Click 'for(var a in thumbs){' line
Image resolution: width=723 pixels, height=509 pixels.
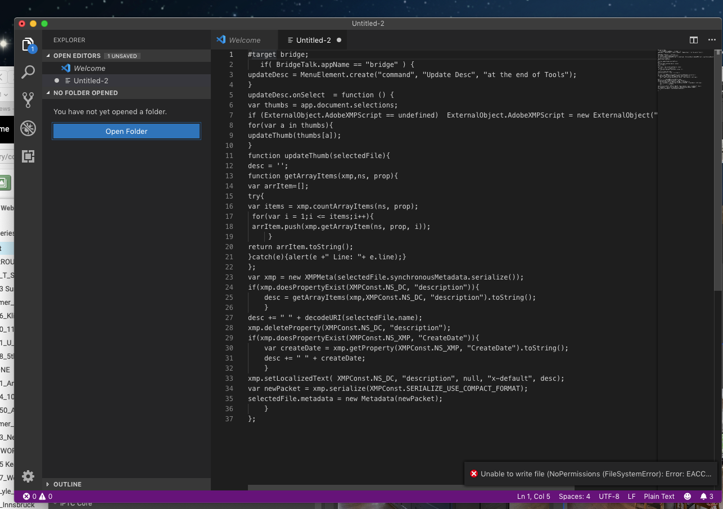[x=291, y=125]
